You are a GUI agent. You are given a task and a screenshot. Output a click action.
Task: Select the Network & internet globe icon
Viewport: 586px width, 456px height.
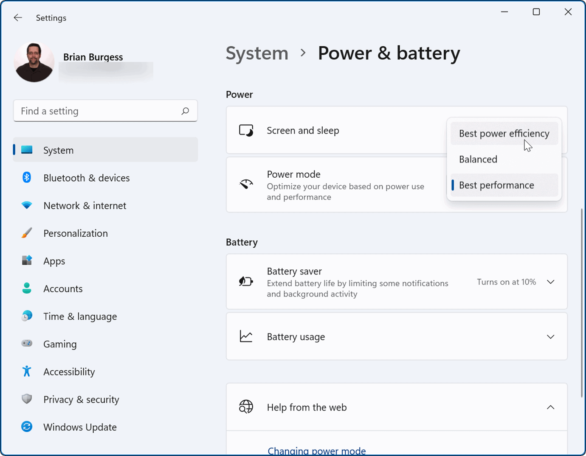click(x=26, y=205)
